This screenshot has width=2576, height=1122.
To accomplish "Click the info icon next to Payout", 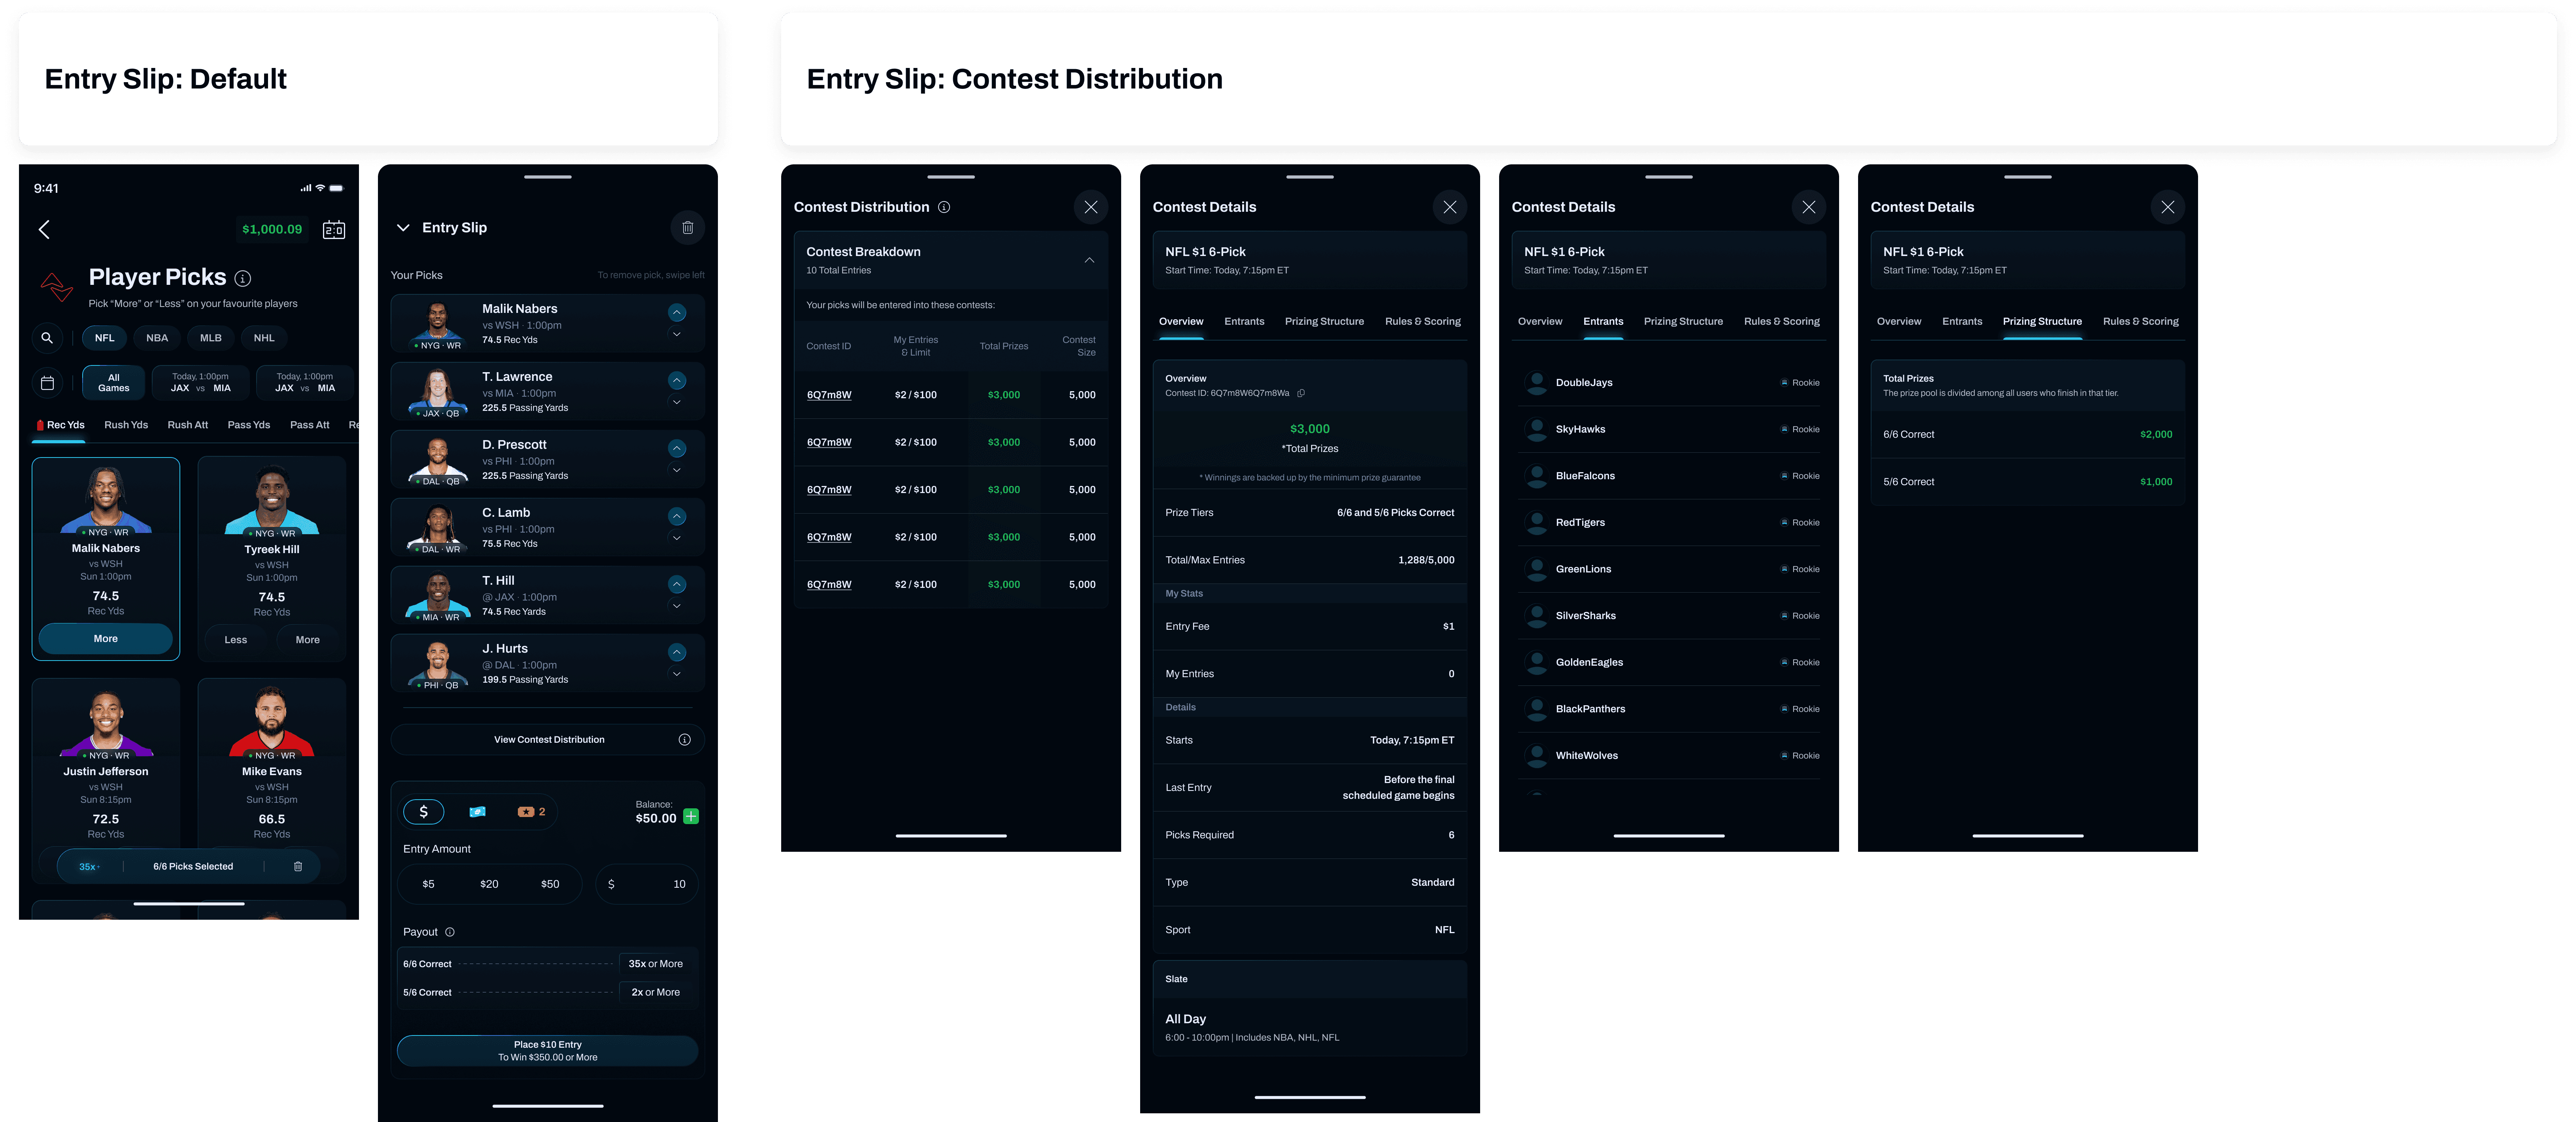I will pyautogui.click(x=450, y=932).
